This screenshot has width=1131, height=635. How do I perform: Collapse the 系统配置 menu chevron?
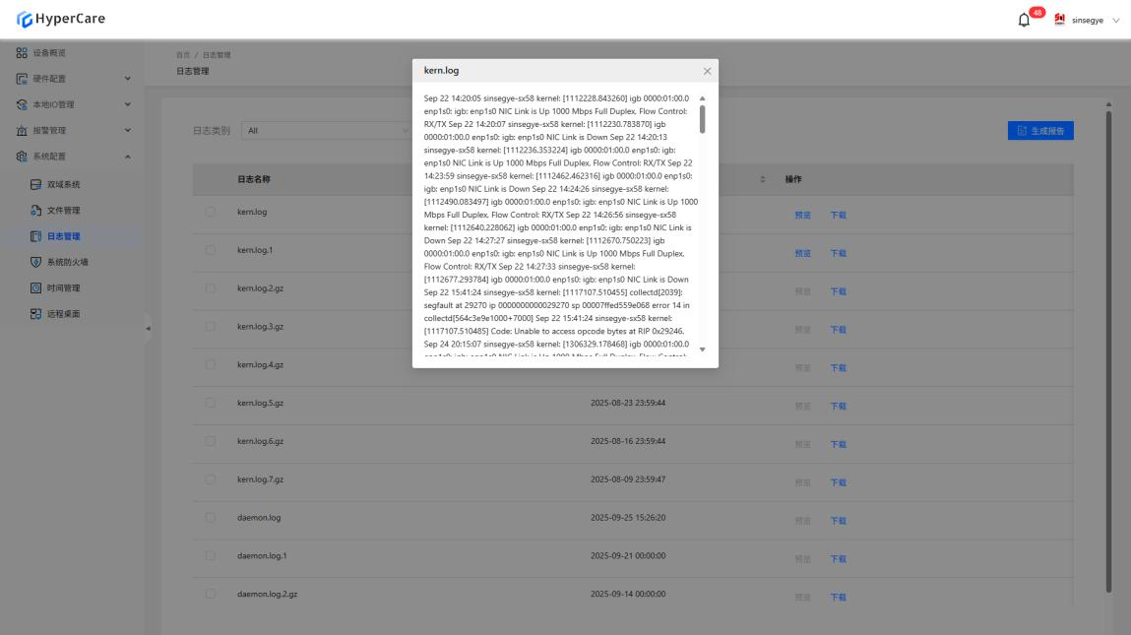128,157
